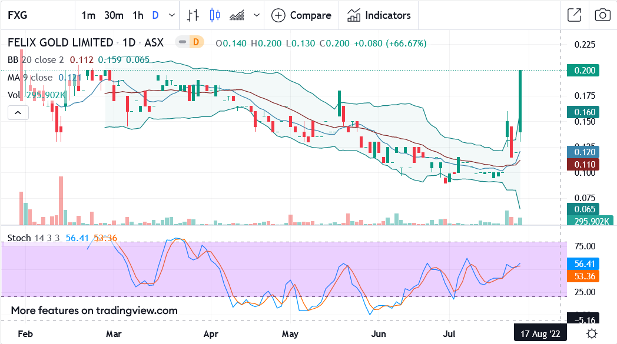Click the Mar label on the time axis

(114, 334)
